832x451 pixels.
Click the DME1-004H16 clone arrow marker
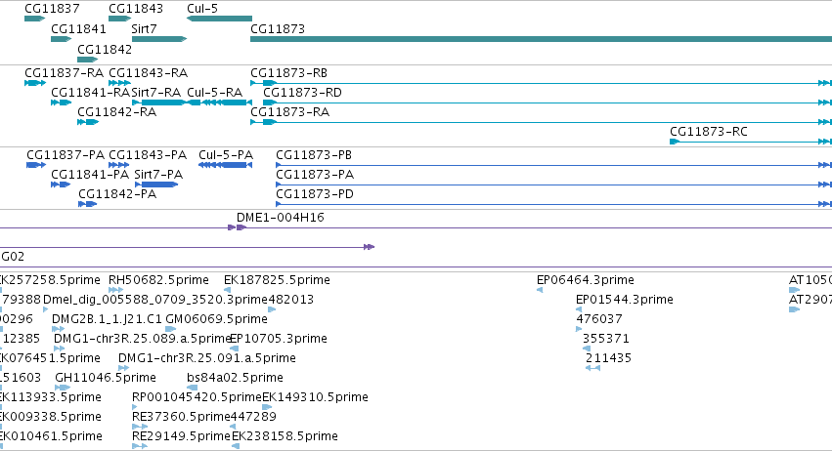coord(238,227)
